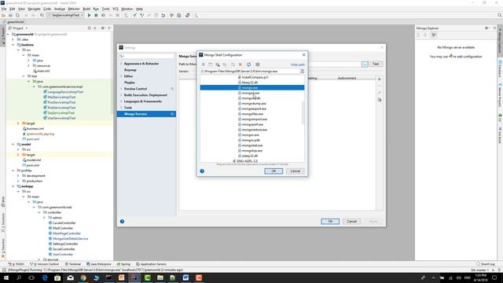The width and height of the screenshot is (503, 283).
Task: Click the plus icon to add Mongo server
Action: tap(379, 79)
